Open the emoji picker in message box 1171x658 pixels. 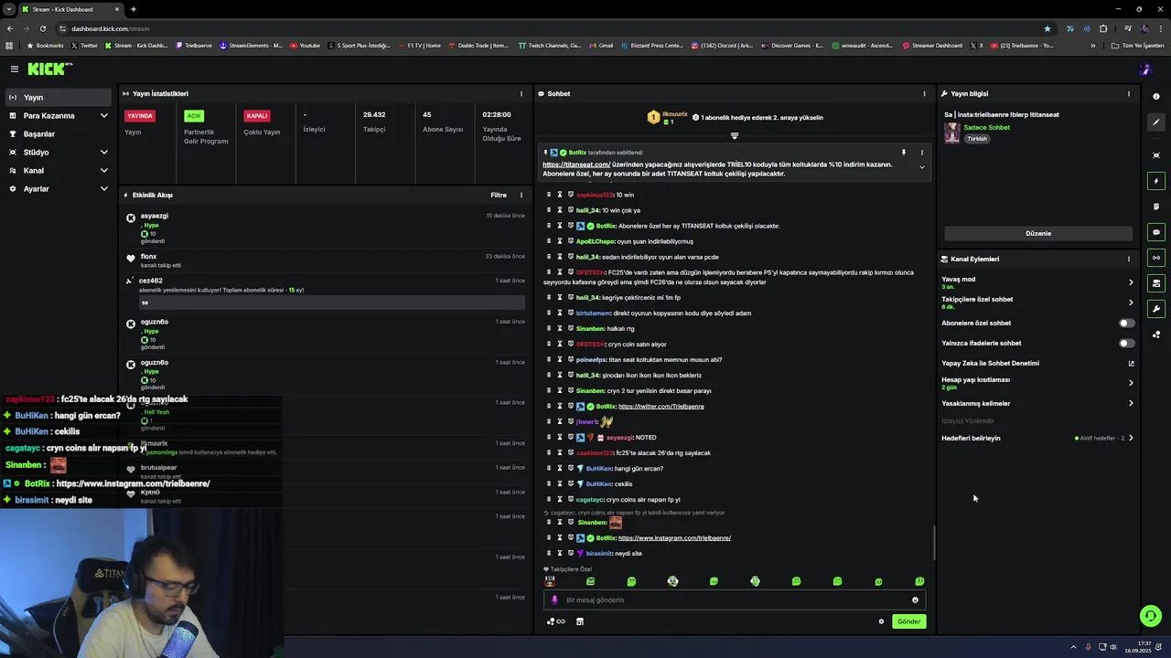tap(915, 600)
